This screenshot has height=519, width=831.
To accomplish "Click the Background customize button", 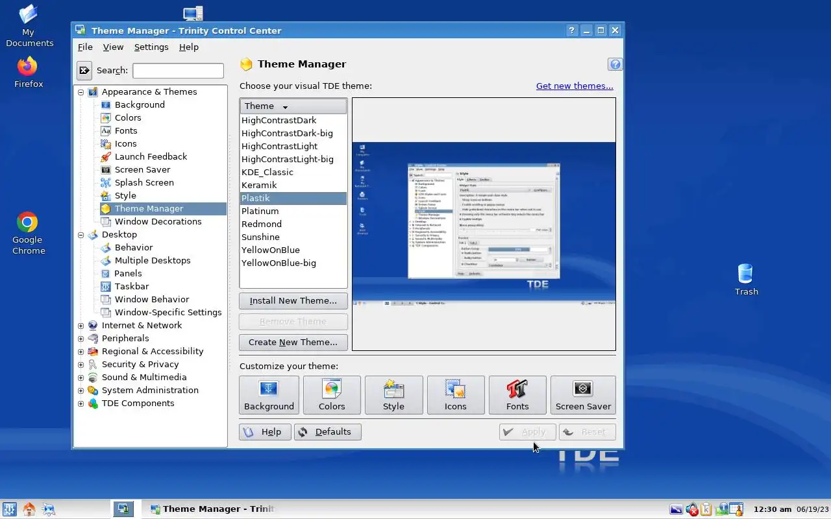I will coord(269,395).
